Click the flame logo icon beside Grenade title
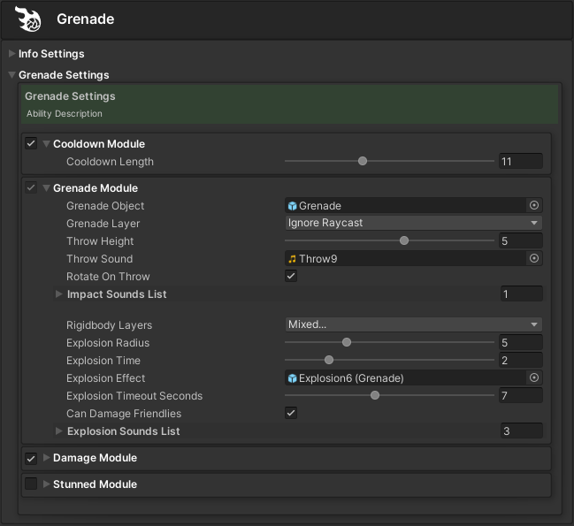This screenshot has width=574, height=526. pos(28,19)
